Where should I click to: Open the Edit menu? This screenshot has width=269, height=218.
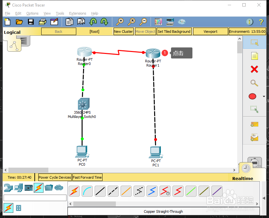[18, 13]
